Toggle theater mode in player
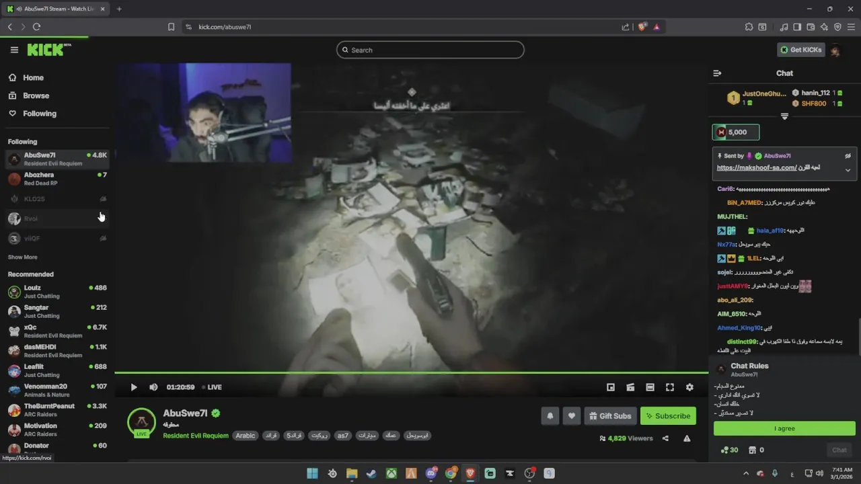 tap(650, 387)
